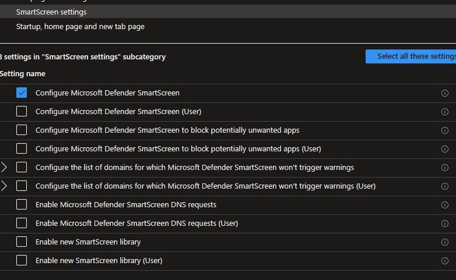
Task: Show info for block potentially unwanted apps (User)
Action: (445, 149)
